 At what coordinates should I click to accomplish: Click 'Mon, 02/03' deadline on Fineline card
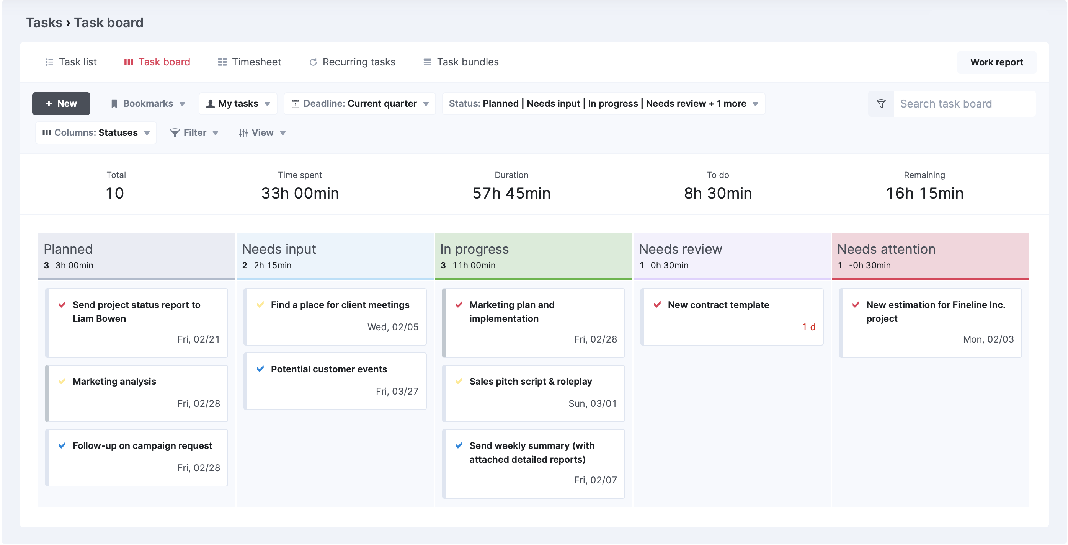[988, 339]
